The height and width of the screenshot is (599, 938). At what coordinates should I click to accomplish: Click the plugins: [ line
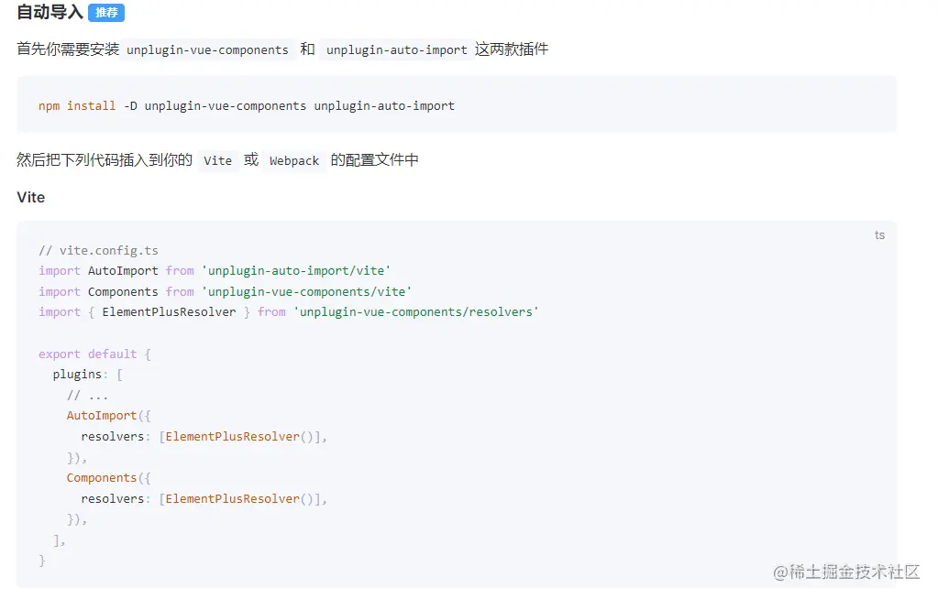pos(87,375)
